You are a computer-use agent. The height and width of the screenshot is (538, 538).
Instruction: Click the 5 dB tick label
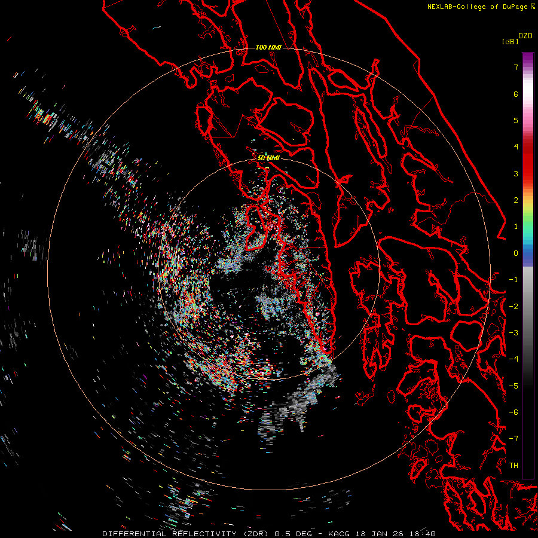pyautogui.click(x=516, y=120)
